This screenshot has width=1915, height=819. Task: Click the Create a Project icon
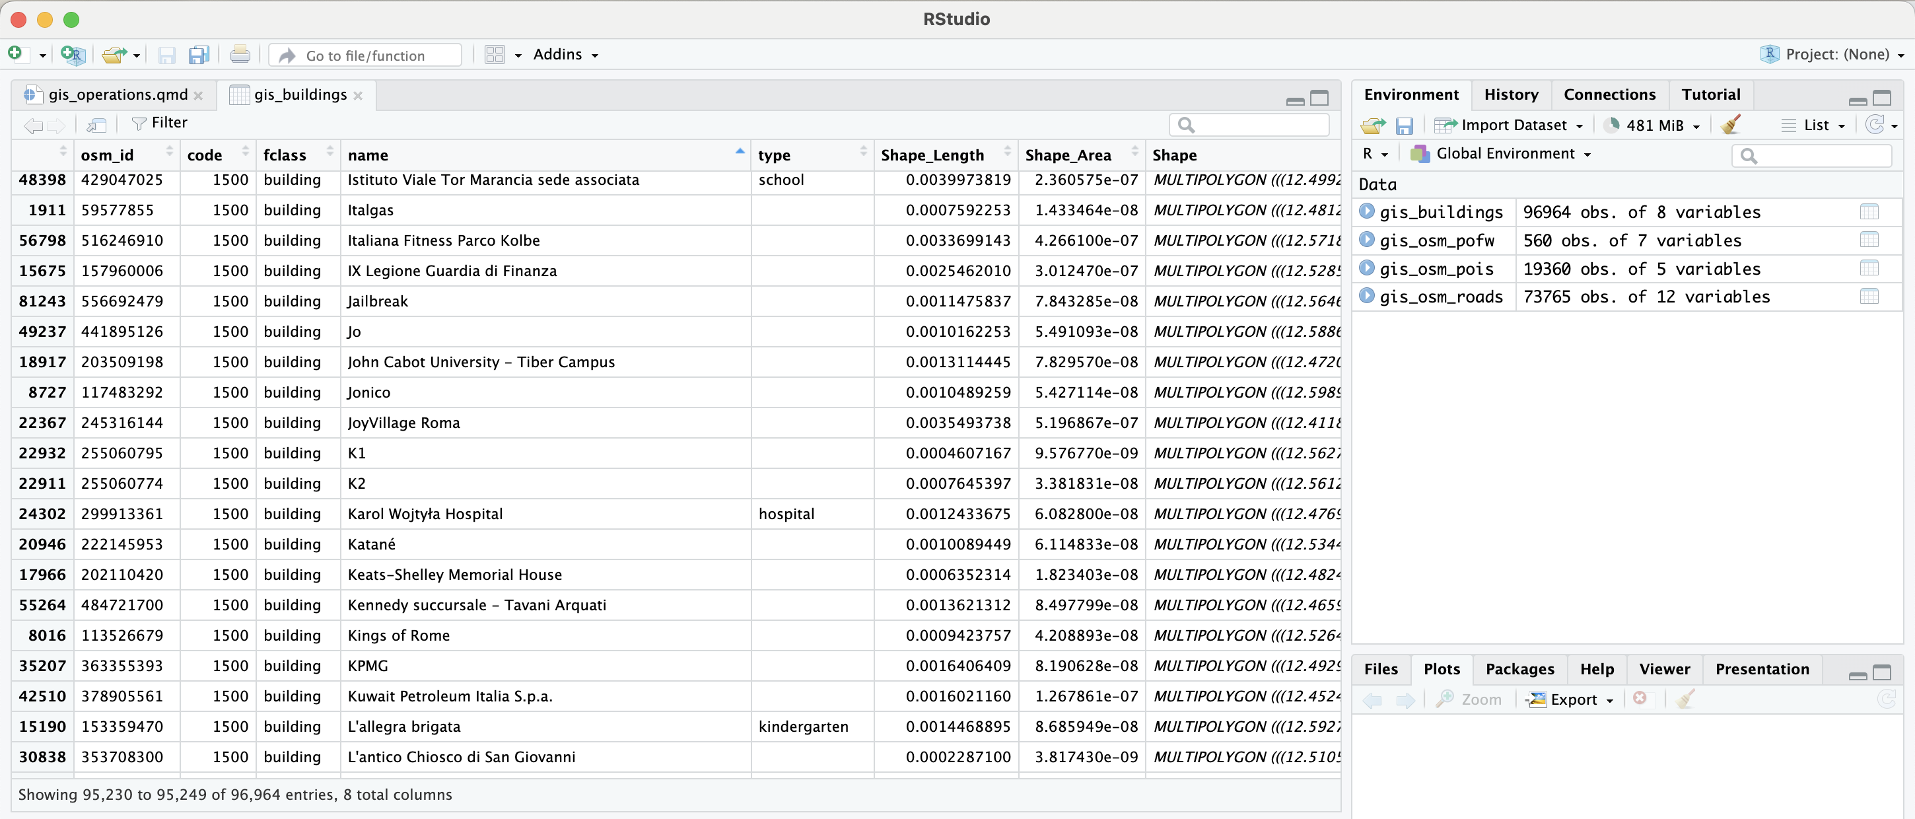[x=73, y=54]
